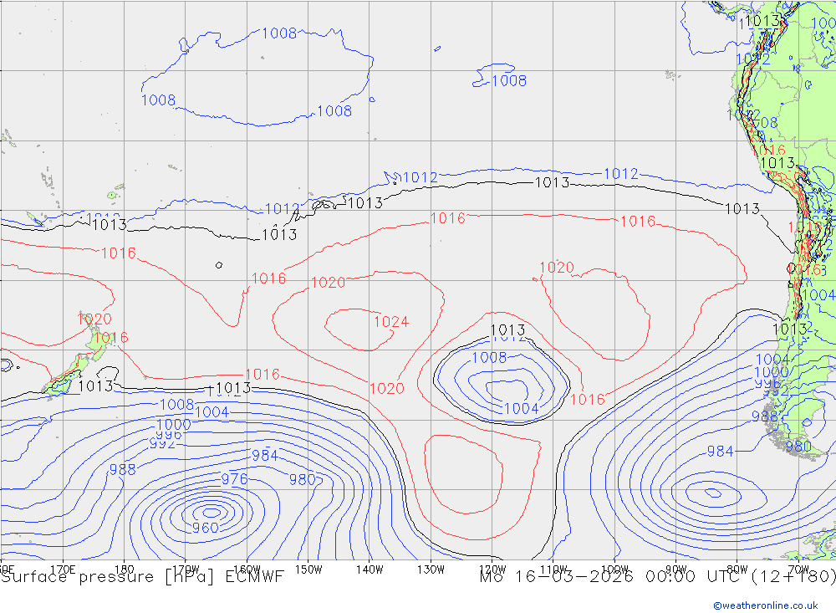Image resolution: width=836 pixels, height=613 pixels.
Task: Click the 1008 label near the small closed contour at 120W
Action: (509, 80)
